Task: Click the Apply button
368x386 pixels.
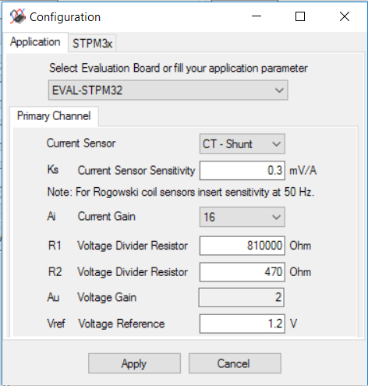Action: (x=134, y=363)
